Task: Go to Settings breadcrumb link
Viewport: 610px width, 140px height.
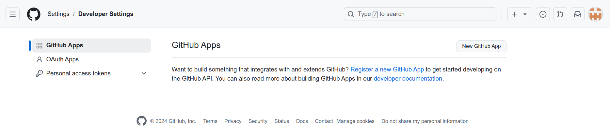Action: (x=58, y=14)
